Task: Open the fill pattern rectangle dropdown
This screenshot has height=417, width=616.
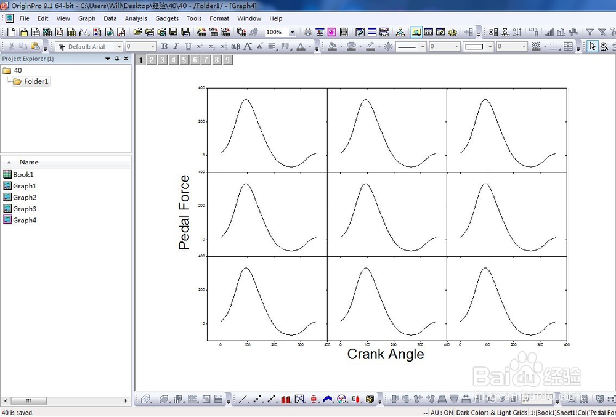Action: [490, 47]
